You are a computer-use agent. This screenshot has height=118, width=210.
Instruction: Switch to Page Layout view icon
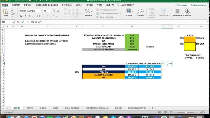point(165,112)
